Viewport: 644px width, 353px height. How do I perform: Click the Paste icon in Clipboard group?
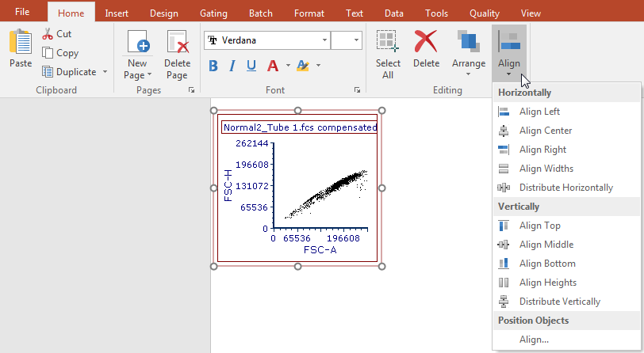pos(21,44)
